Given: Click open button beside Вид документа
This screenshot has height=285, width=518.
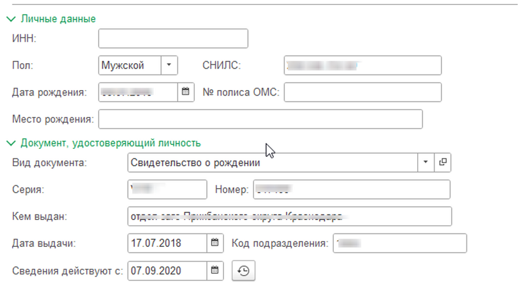Looking at the screenshot, I should coord(443,162).
